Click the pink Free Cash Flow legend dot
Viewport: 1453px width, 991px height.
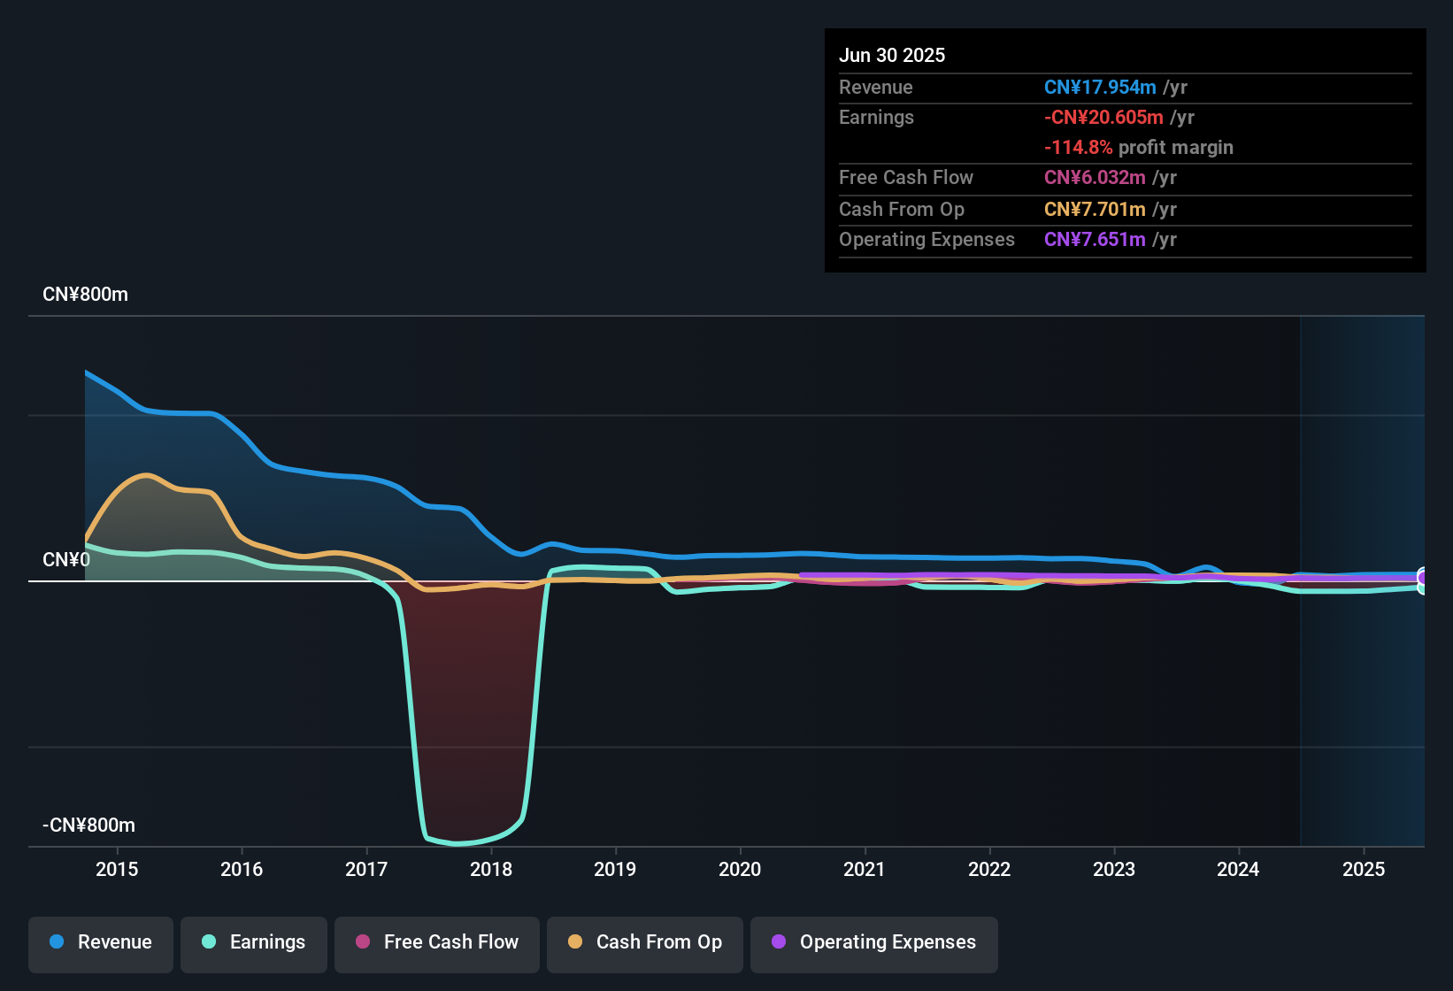363,942
